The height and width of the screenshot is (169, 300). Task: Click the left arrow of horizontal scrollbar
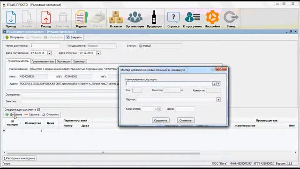point(5,153)
